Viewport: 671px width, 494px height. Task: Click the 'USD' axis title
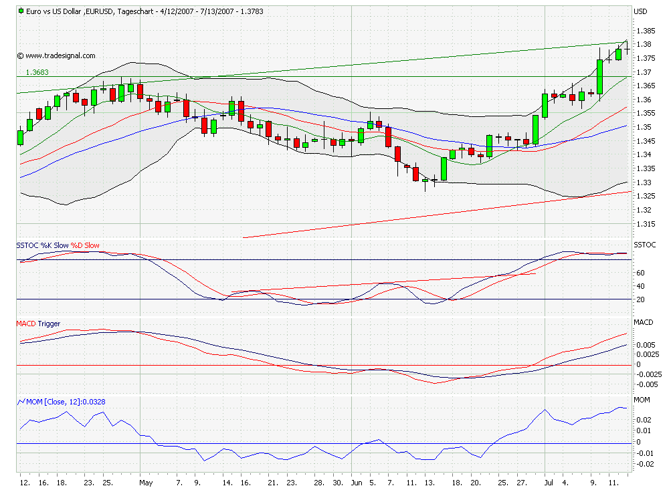[x=641, y=11]
